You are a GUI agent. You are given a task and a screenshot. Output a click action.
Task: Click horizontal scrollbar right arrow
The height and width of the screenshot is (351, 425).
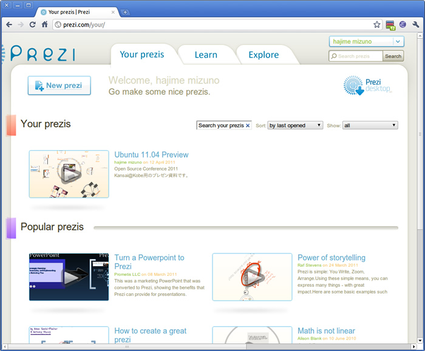414,346
